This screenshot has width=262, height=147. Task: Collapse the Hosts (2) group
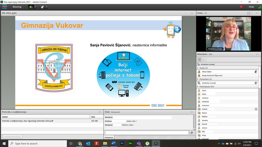[x=198, y=68]
